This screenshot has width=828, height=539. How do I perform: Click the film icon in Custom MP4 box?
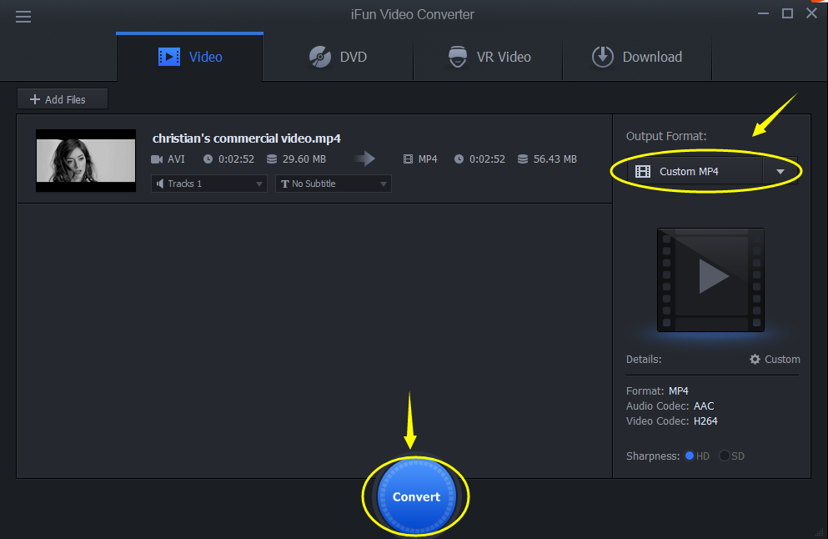tap(643, 171)
